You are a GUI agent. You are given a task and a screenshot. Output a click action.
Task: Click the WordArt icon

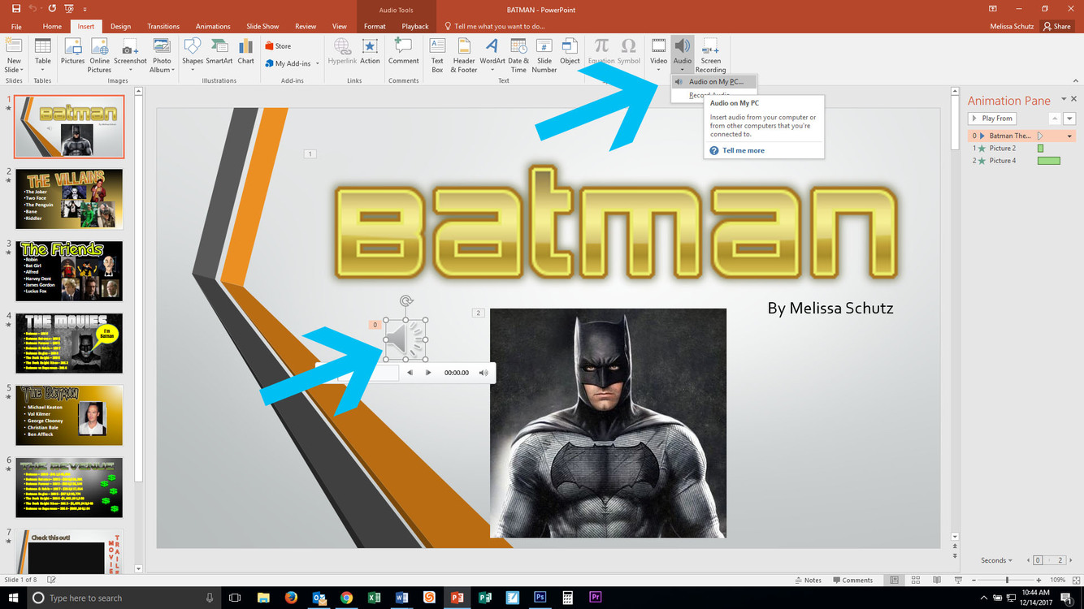coord(492,54)
